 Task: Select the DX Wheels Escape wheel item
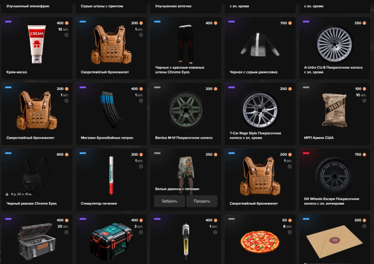pyautogui.click(x=334, y=179)
